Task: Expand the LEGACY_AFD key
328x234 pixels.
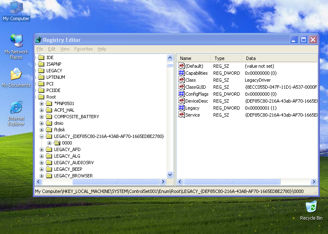Action: [42, 149]
